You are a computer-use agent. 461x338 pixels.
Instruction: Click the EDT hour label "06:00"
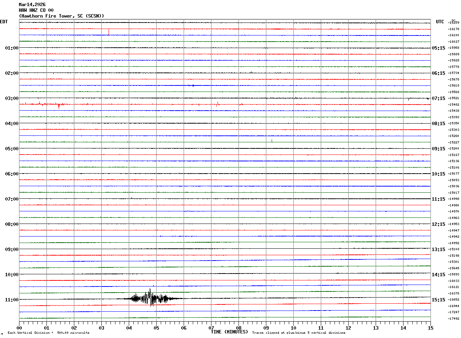(12, 174)
